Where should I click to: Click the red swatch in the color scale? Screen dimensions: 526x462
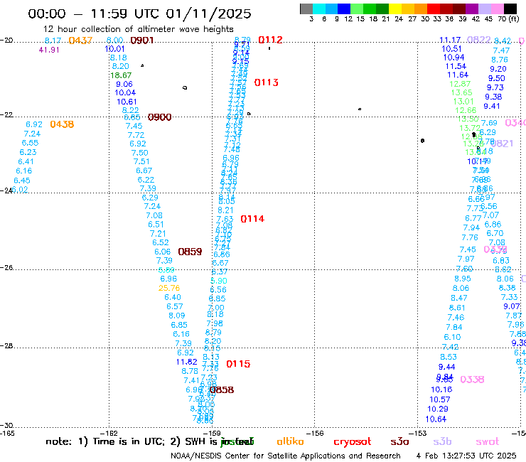(x=434, y=9)
